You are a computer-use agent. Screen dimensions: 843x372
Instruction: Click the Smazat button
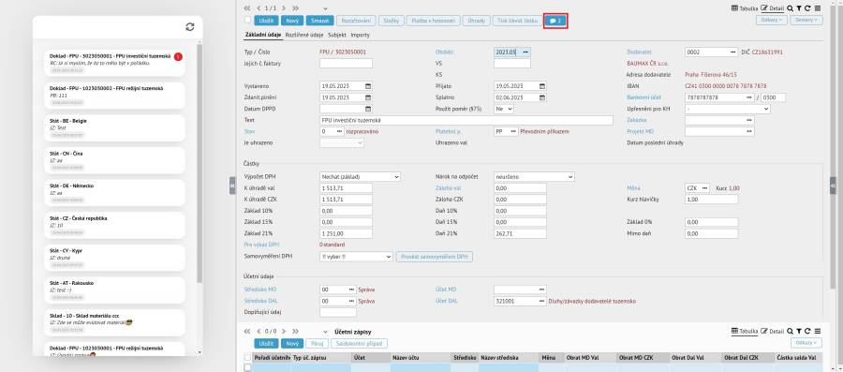click(x=320, y=21)
